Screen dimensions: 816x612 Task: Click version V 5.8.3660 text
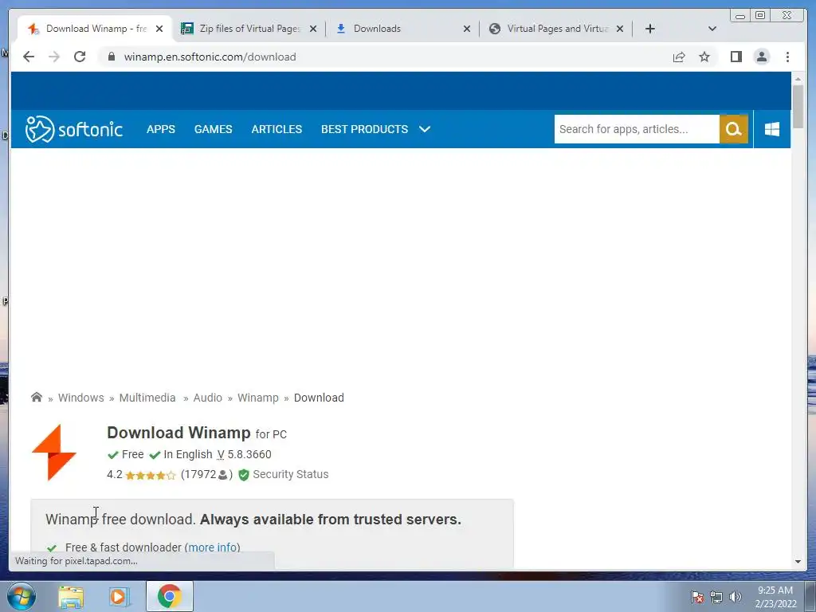244,454
